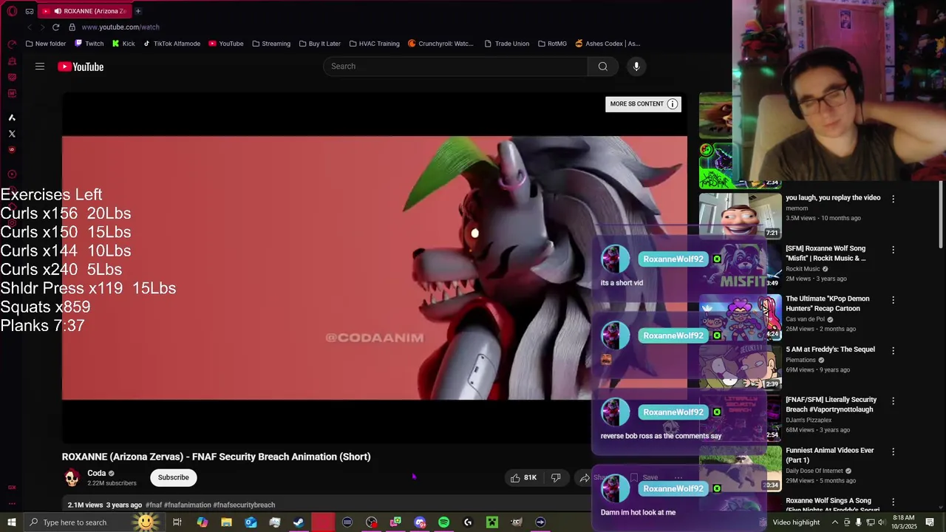
Task: Open the RotMG bookmarks folder
Action: click(x=553, y=44)
